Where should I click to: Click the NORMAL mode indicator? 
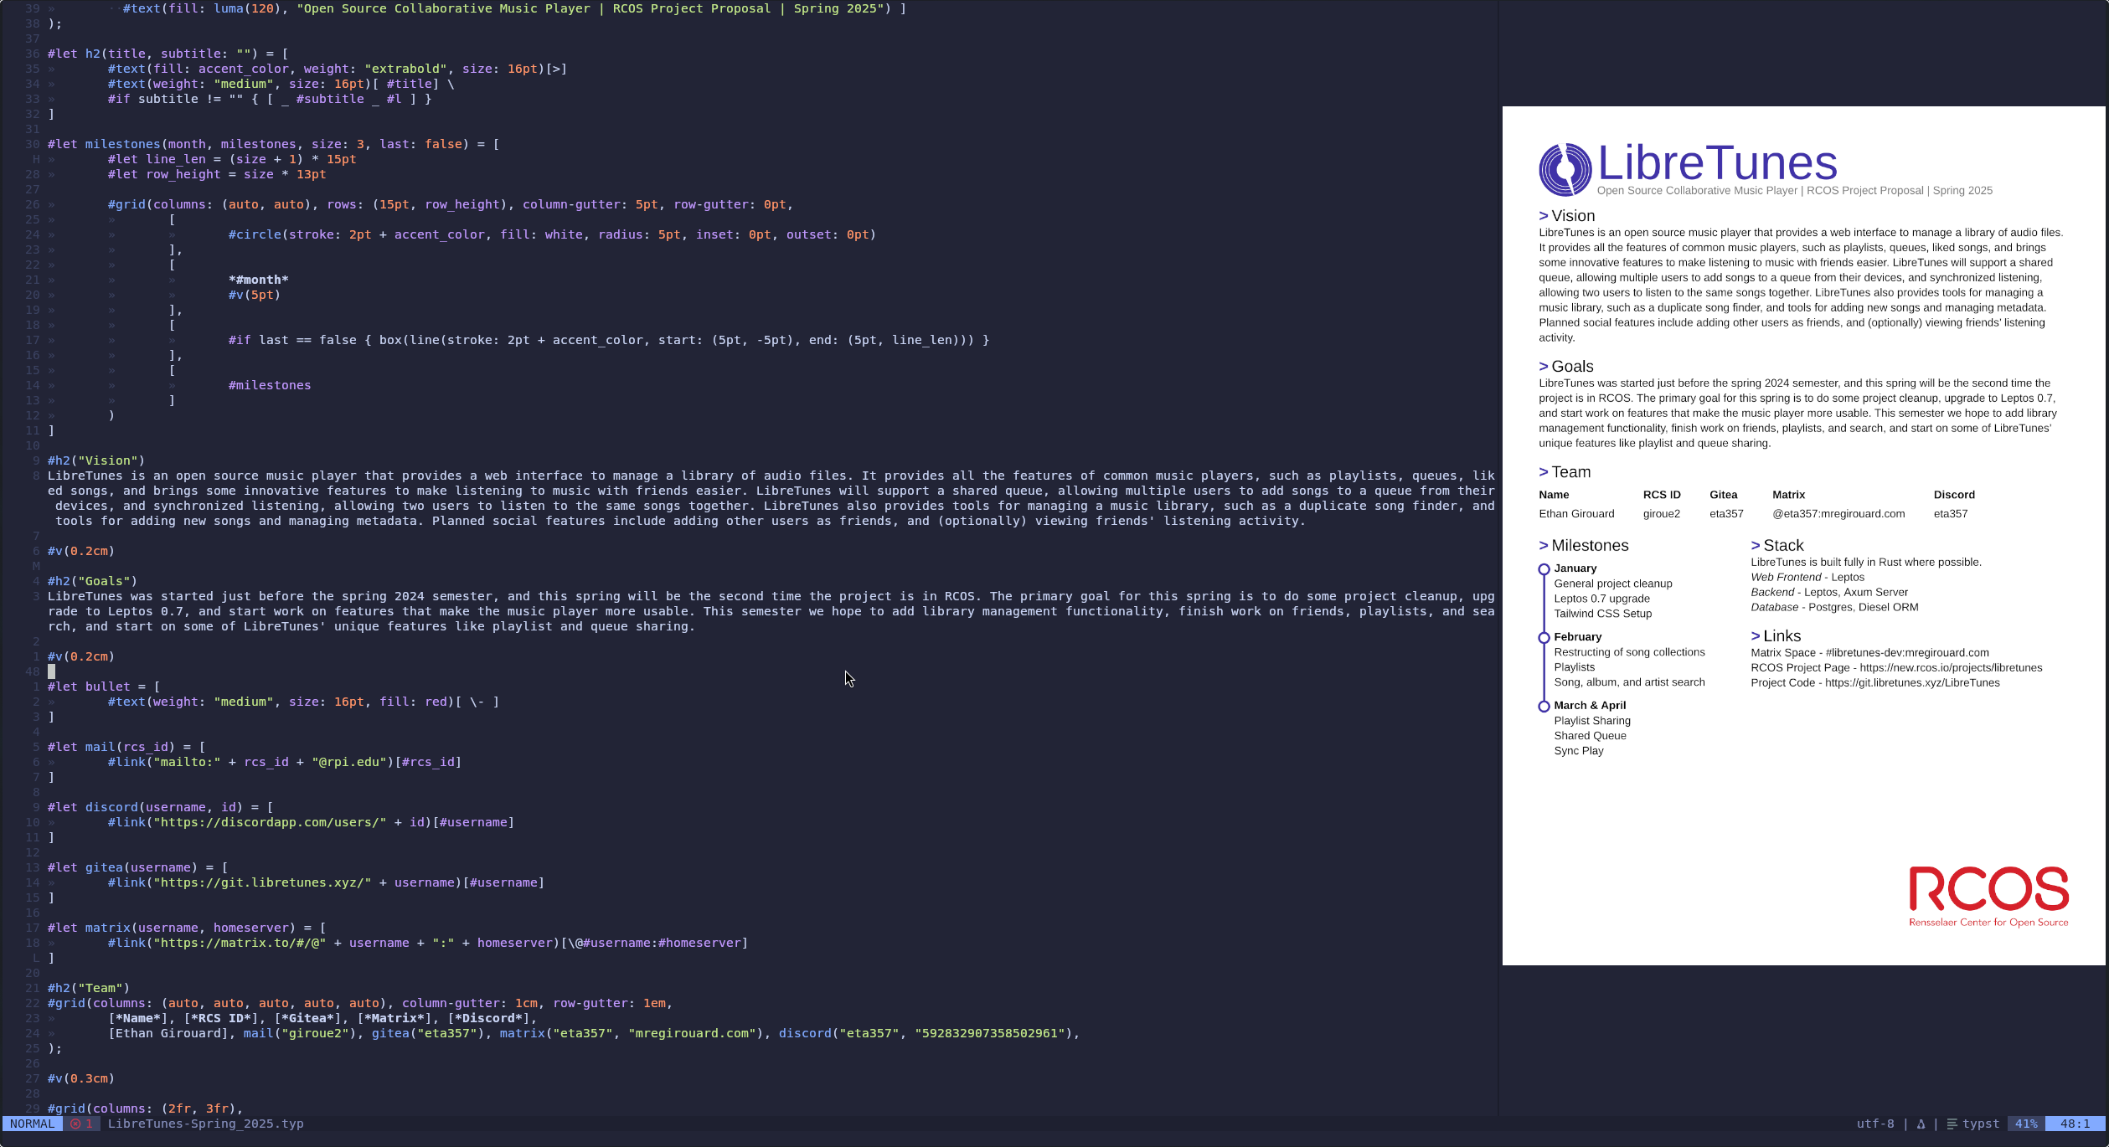pos(32,1124)
